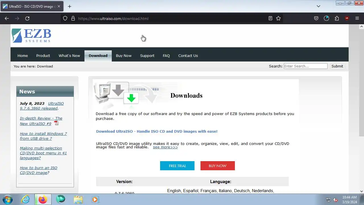
Task: Click the red BUY NOW button
Action: pyautogui.click(x=218, y=166)
